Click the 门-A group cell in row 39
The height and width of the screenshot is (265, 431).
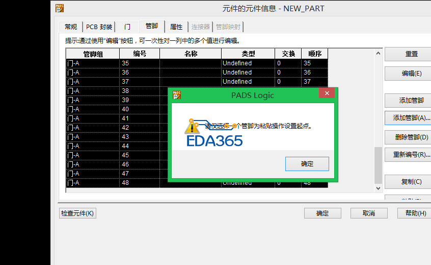[x=93, y=100]
